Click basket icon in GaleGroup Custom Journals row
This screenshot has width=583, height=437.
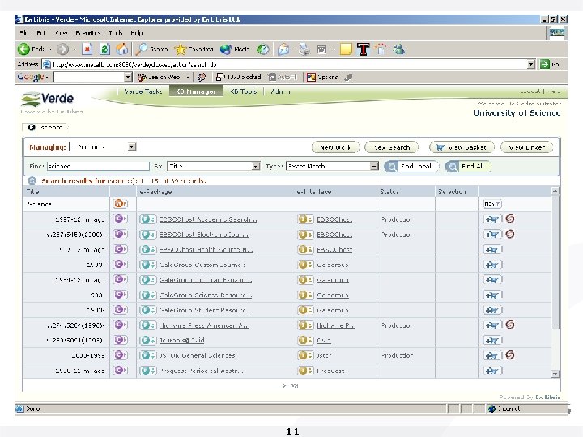pyautogui.click(x=492, y=265)
